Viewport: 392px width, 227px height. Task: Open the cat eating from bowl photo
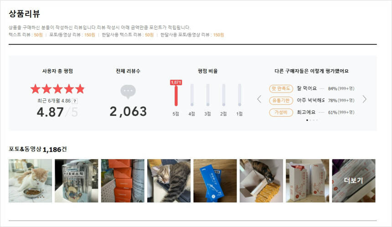[30, 181]
